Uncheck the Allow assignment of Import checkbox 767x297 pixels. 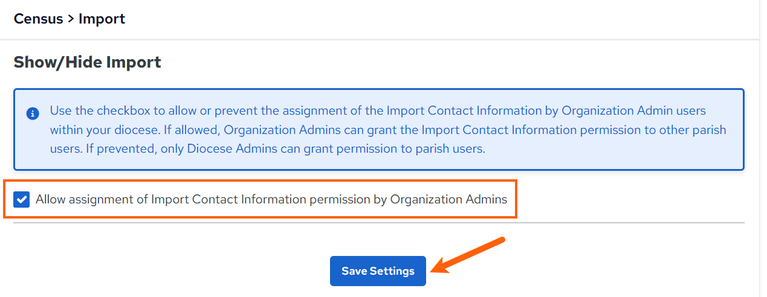click(22, 199)
